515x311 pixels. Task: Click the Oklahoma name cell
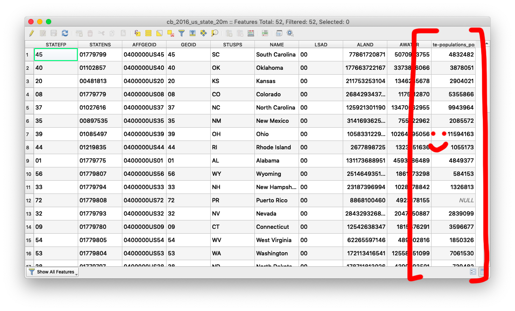tap(276, 68)
